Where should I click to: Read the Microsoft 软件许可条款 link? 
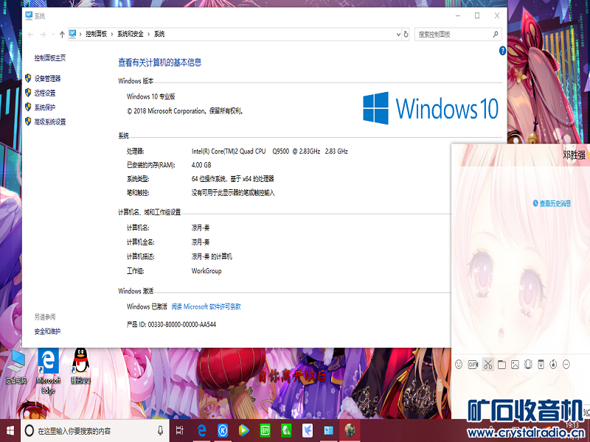[x=206, y=306]
